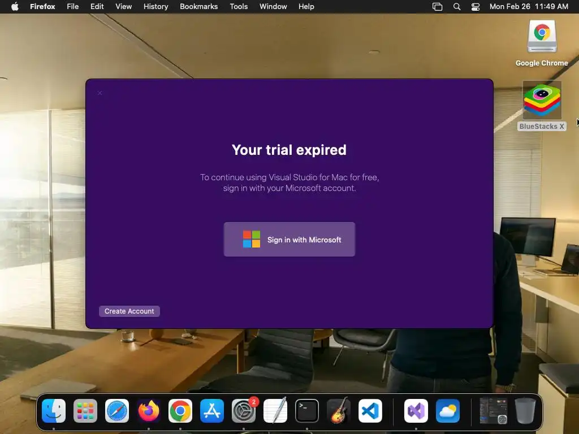This screenshot has height=434, width=579.
Task: Launch Safari from the dock
Action: click(x=117, y=411)
